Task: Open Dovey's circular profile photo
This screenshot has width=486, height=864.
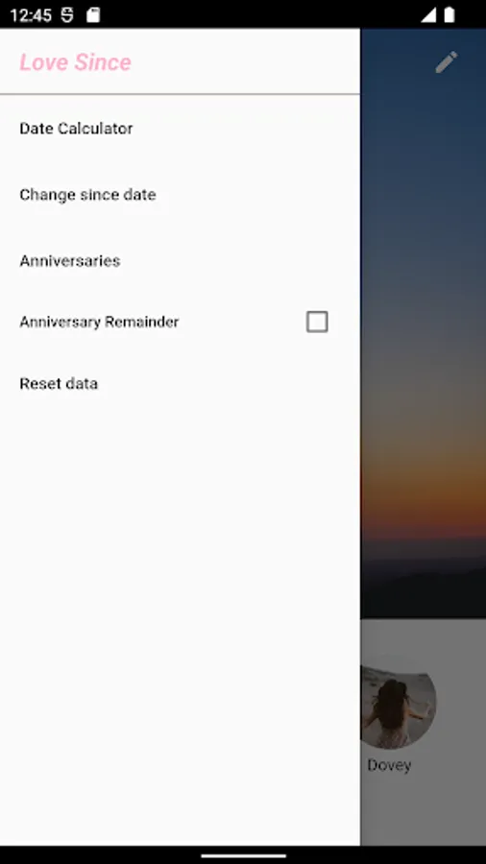Action: tap(398, 707)
